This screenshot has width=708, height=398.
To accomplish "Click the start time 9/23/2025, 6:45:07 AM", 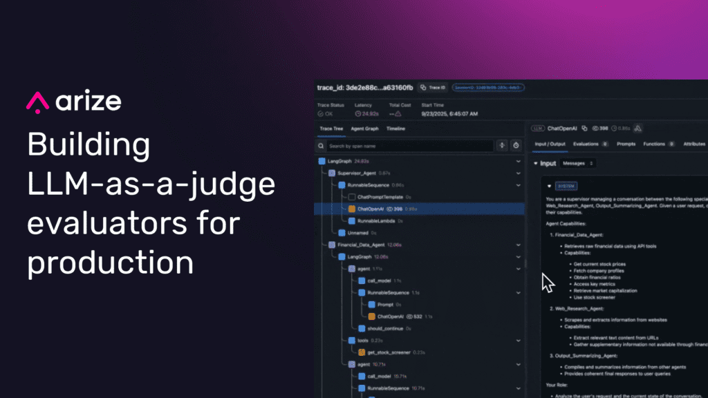I will tap(449, 114).
